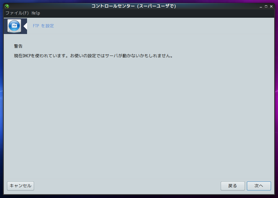
Task: Maximize the コントロールセンター window
Action: (x=266, y=7)
